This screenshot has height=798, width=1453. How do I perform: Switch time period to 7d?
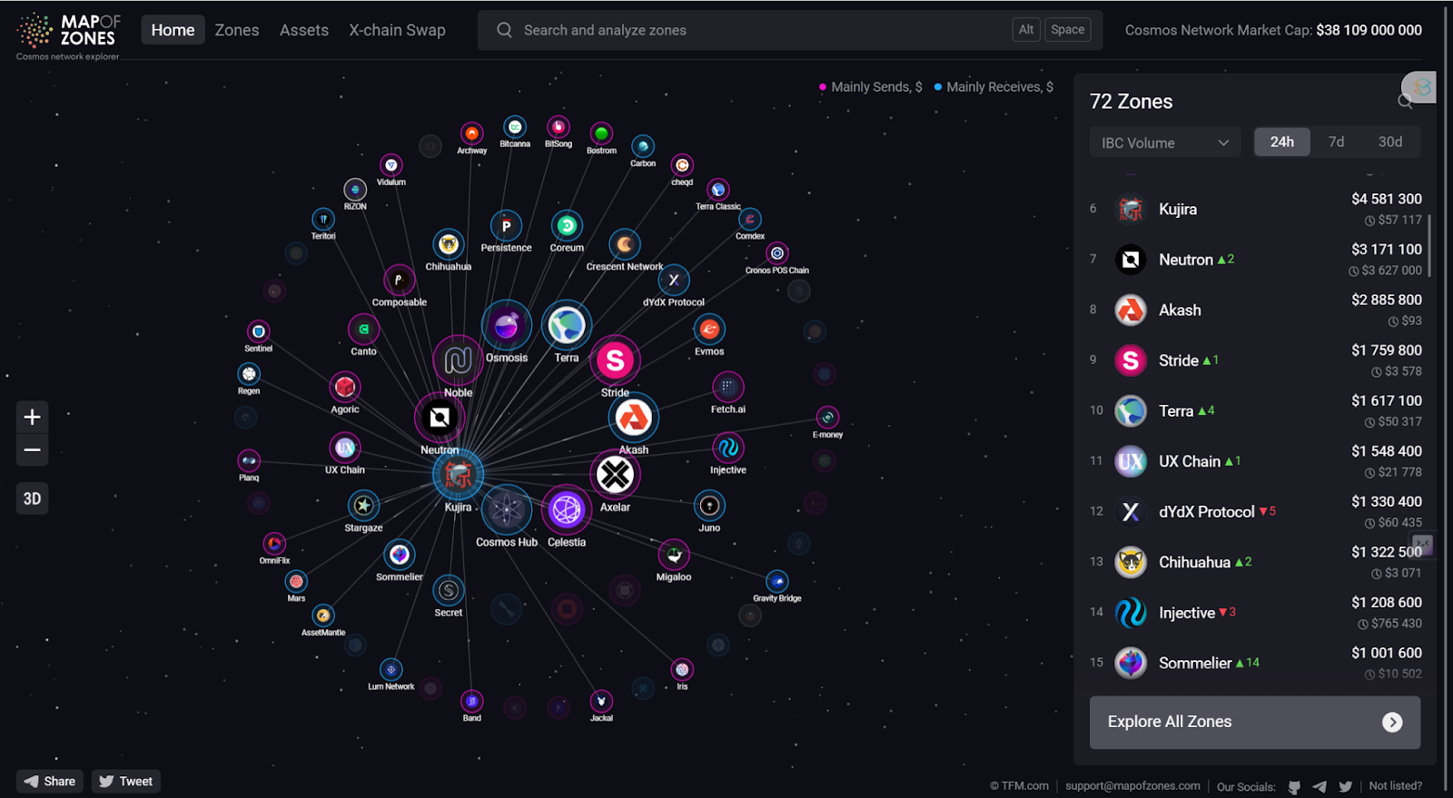[1336, 142]
